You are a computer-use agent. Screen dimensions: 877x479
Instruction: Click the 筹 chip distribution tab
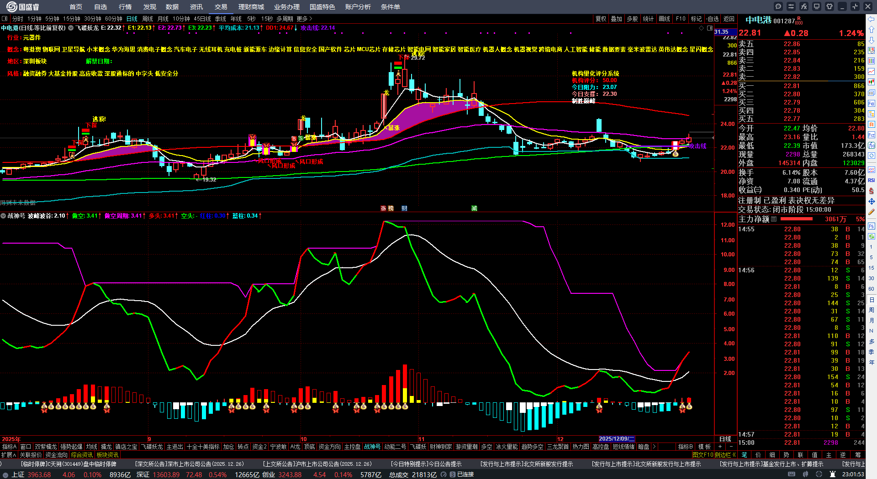[x=858, y=455]
